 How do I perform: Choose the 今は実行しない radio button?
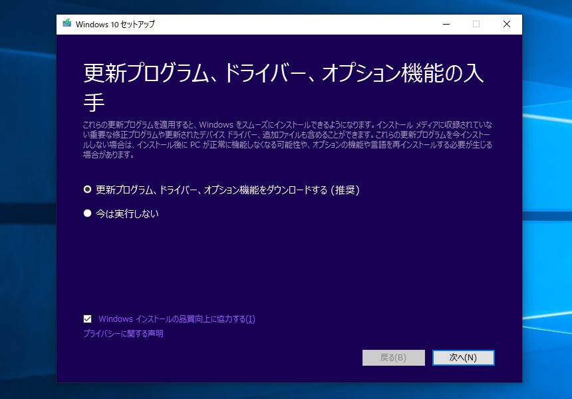[x=87, y=213]
